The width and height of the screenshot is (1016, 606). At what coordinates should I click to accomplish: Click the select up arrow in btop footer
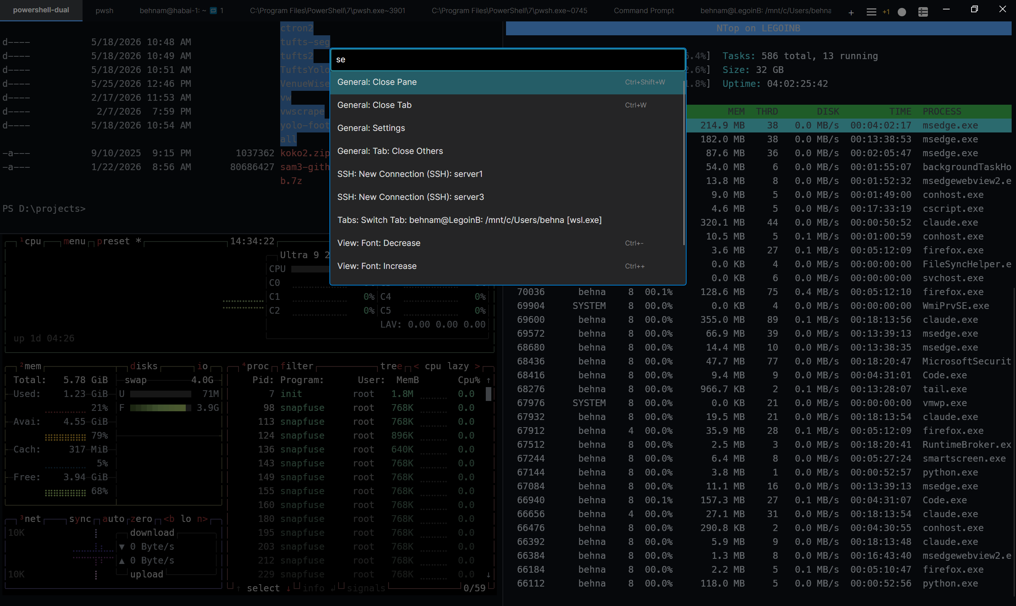pyautogui.click(x=238, y=589)
